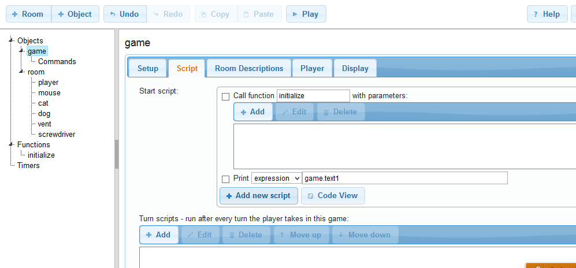576x268 pixels.
Task: Switch to the Setup tab
Action: click(x=147, y=68)
